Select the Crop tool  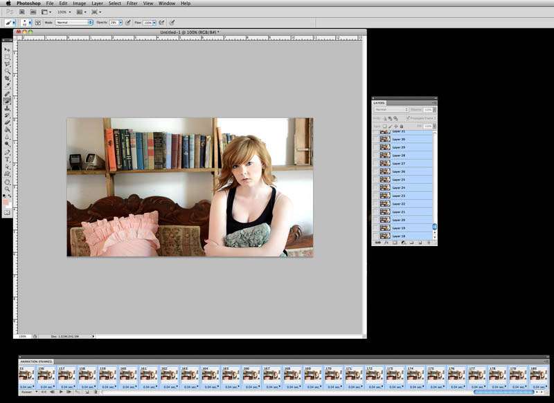[x=7, y=79]
